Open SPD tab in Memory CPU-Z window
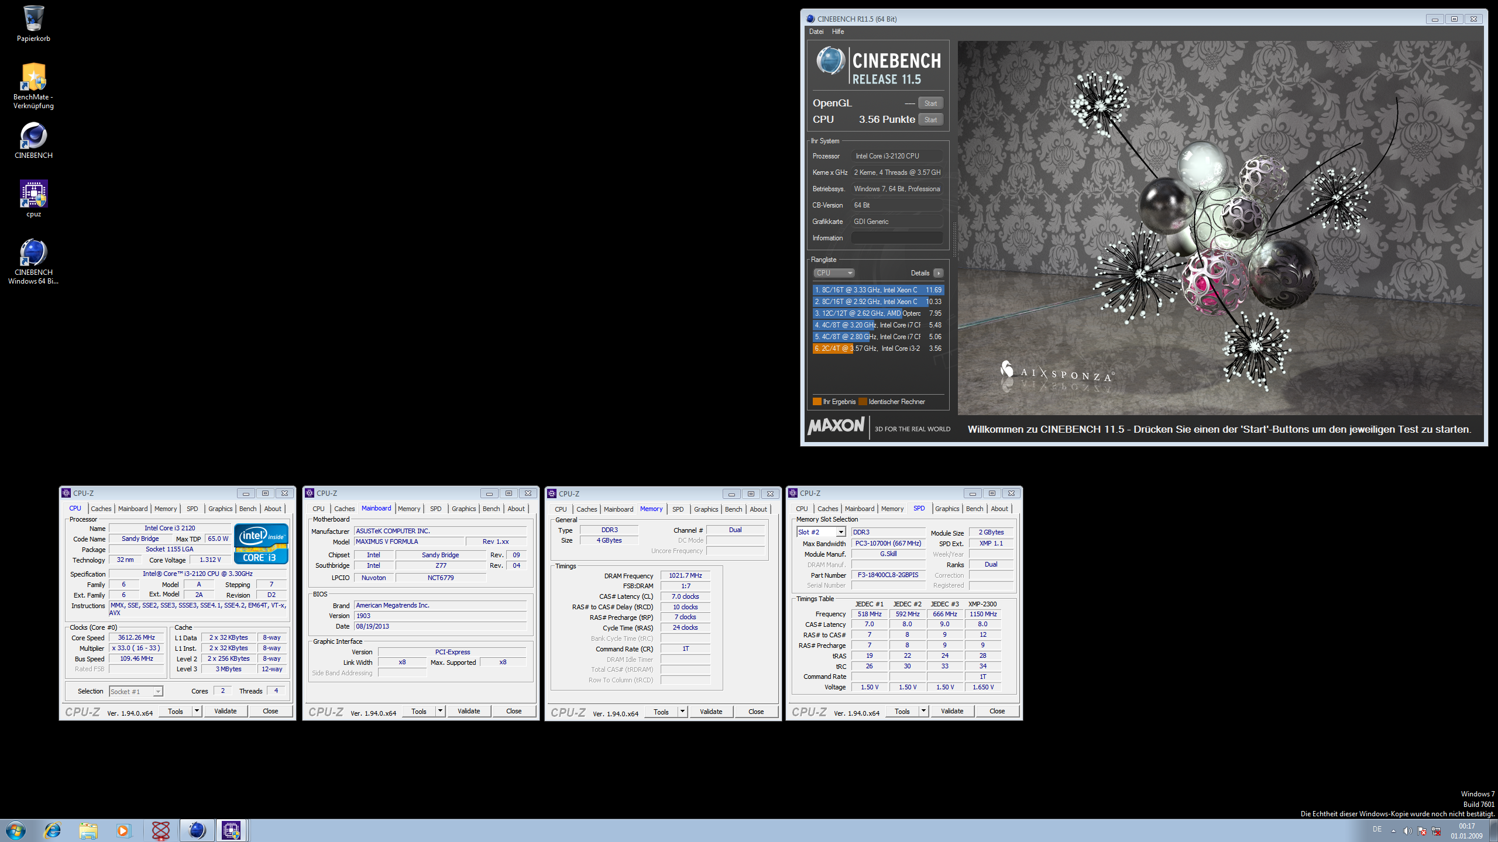The width and height of the screenshot is (1498, 842). pos(678,509)
